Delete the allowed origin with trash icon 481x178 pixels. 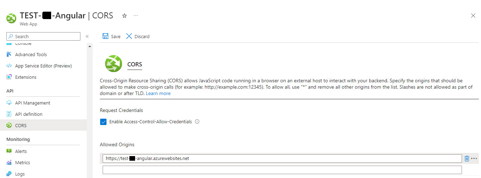tap(467, 159)
